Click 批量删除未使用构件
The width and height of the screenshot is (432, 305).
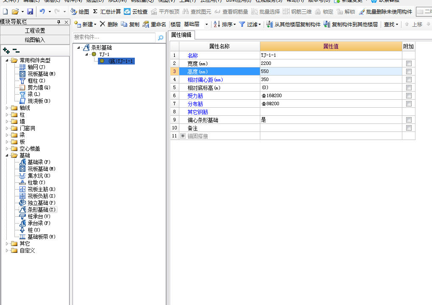click(385, 11)
